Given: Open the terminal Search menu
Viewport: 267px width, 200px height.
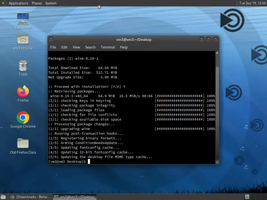Looking at the screenshot, I should (x=90, y=47).
